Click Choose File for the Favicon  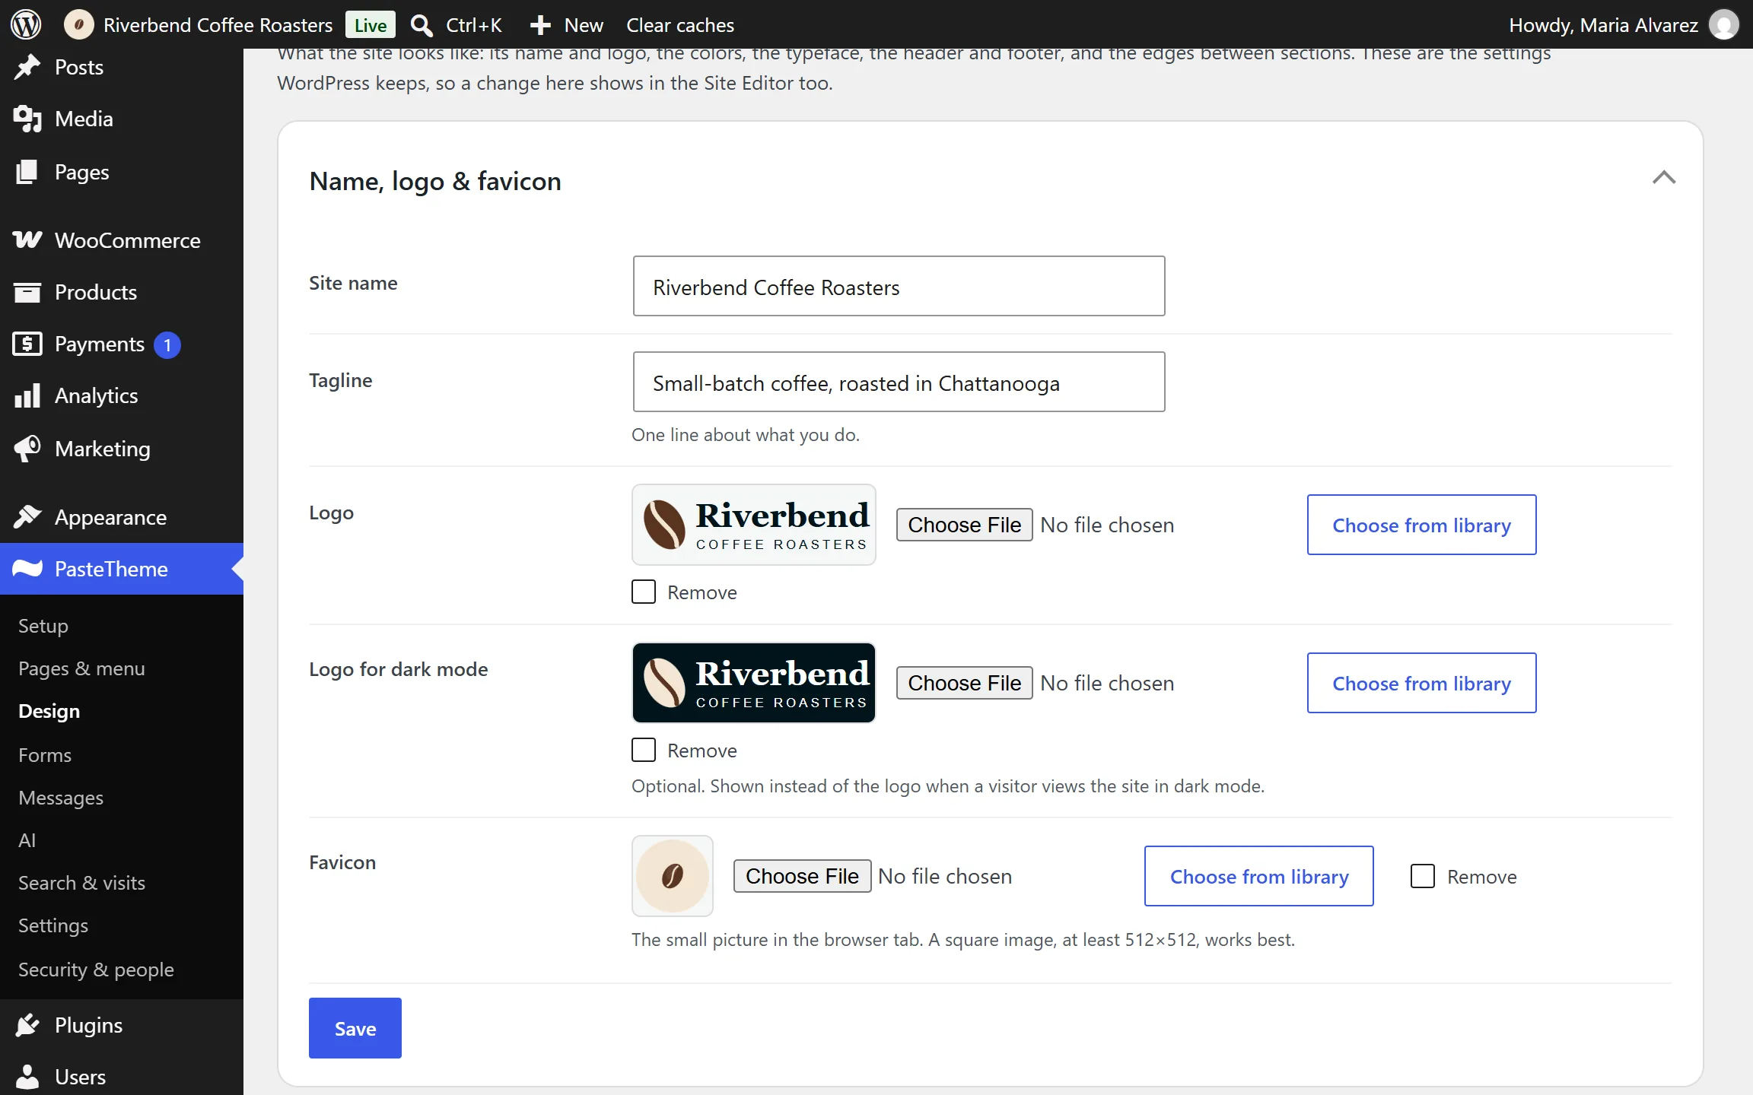pyautogui.click(x=802, y=876)
